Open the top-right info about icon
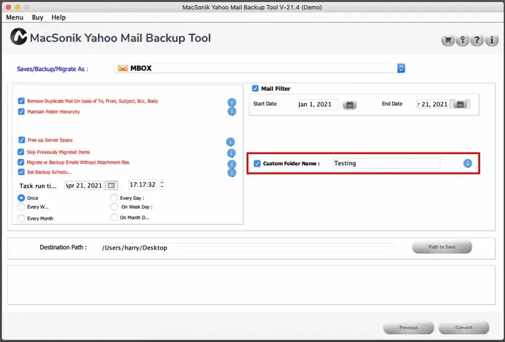Image resolution: width=505 pixels, height=342 pixels. 492,40
